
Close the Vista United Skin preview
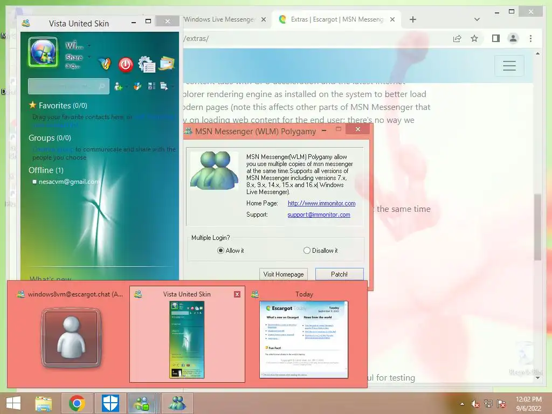pyautogui.click(x=237, y=294)
